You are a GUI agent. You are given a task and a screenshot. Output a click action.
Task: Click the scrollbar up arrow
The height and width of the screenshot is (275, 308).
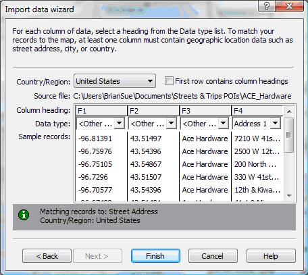[x=289, y=111]
